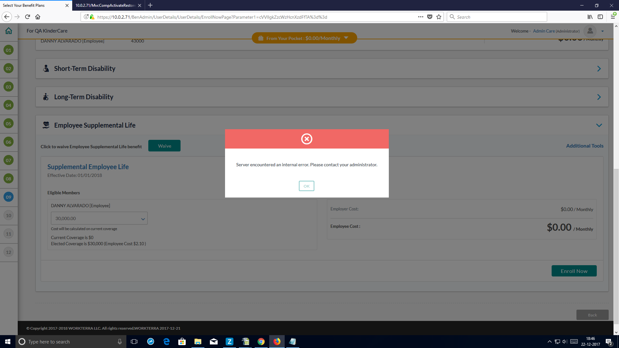Image resolution: width=619 pixels, height=348 pixels.
Task: Expand the Long-Term Disability section
Action: click(599, 97)
